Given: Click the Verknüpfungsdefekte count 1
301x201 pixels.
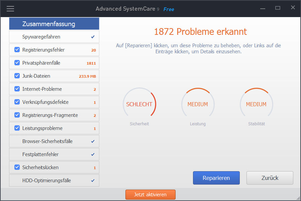Looking at the screenshot, I should click(x=95, y=103).
